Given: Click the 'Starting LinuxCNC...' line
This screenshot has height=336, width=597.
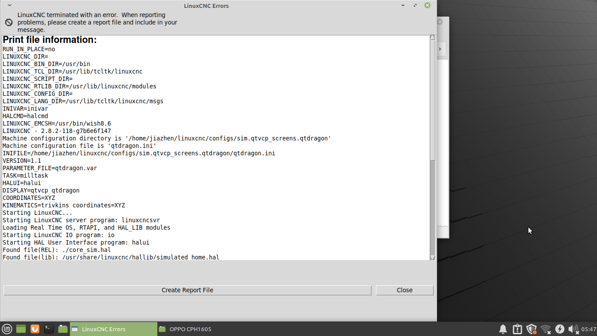Looking at the screenshot, I should pyautogui.click(x=38, y=213).
